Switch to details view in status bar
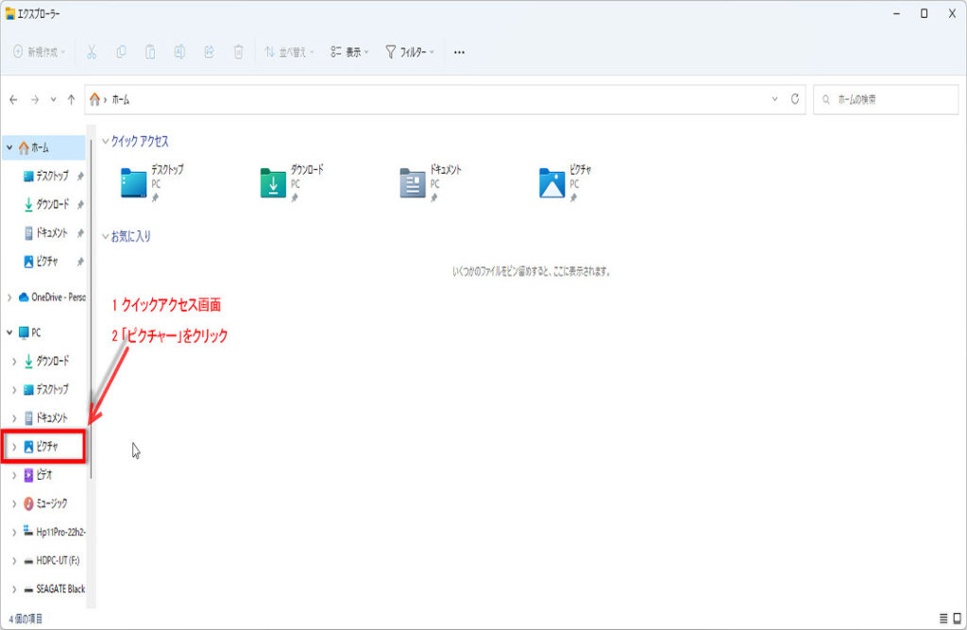 point(943,619)
